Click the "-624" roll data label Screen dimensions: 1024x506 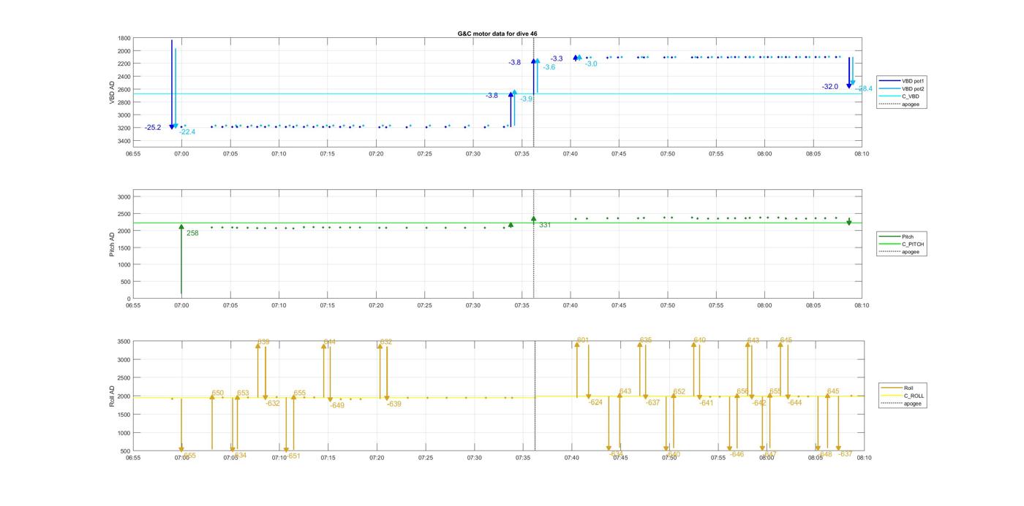point(595,403)
